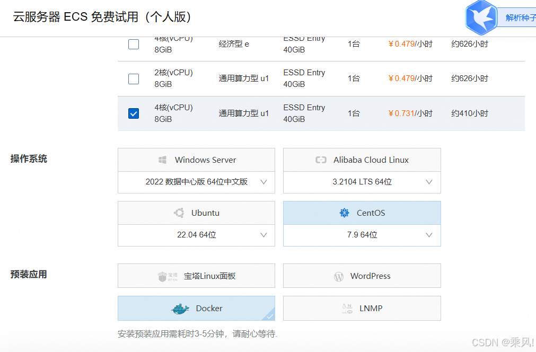Viewport: 536px width, 352px height.
Task: Click the Docker whale icon
Action: coord(180,309)
